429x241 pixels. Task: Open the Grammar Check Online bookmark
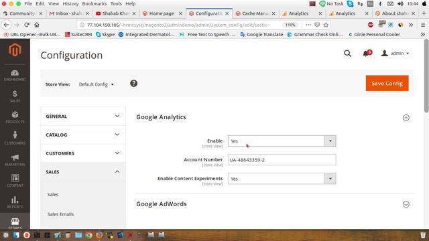(x=315, y=34)
